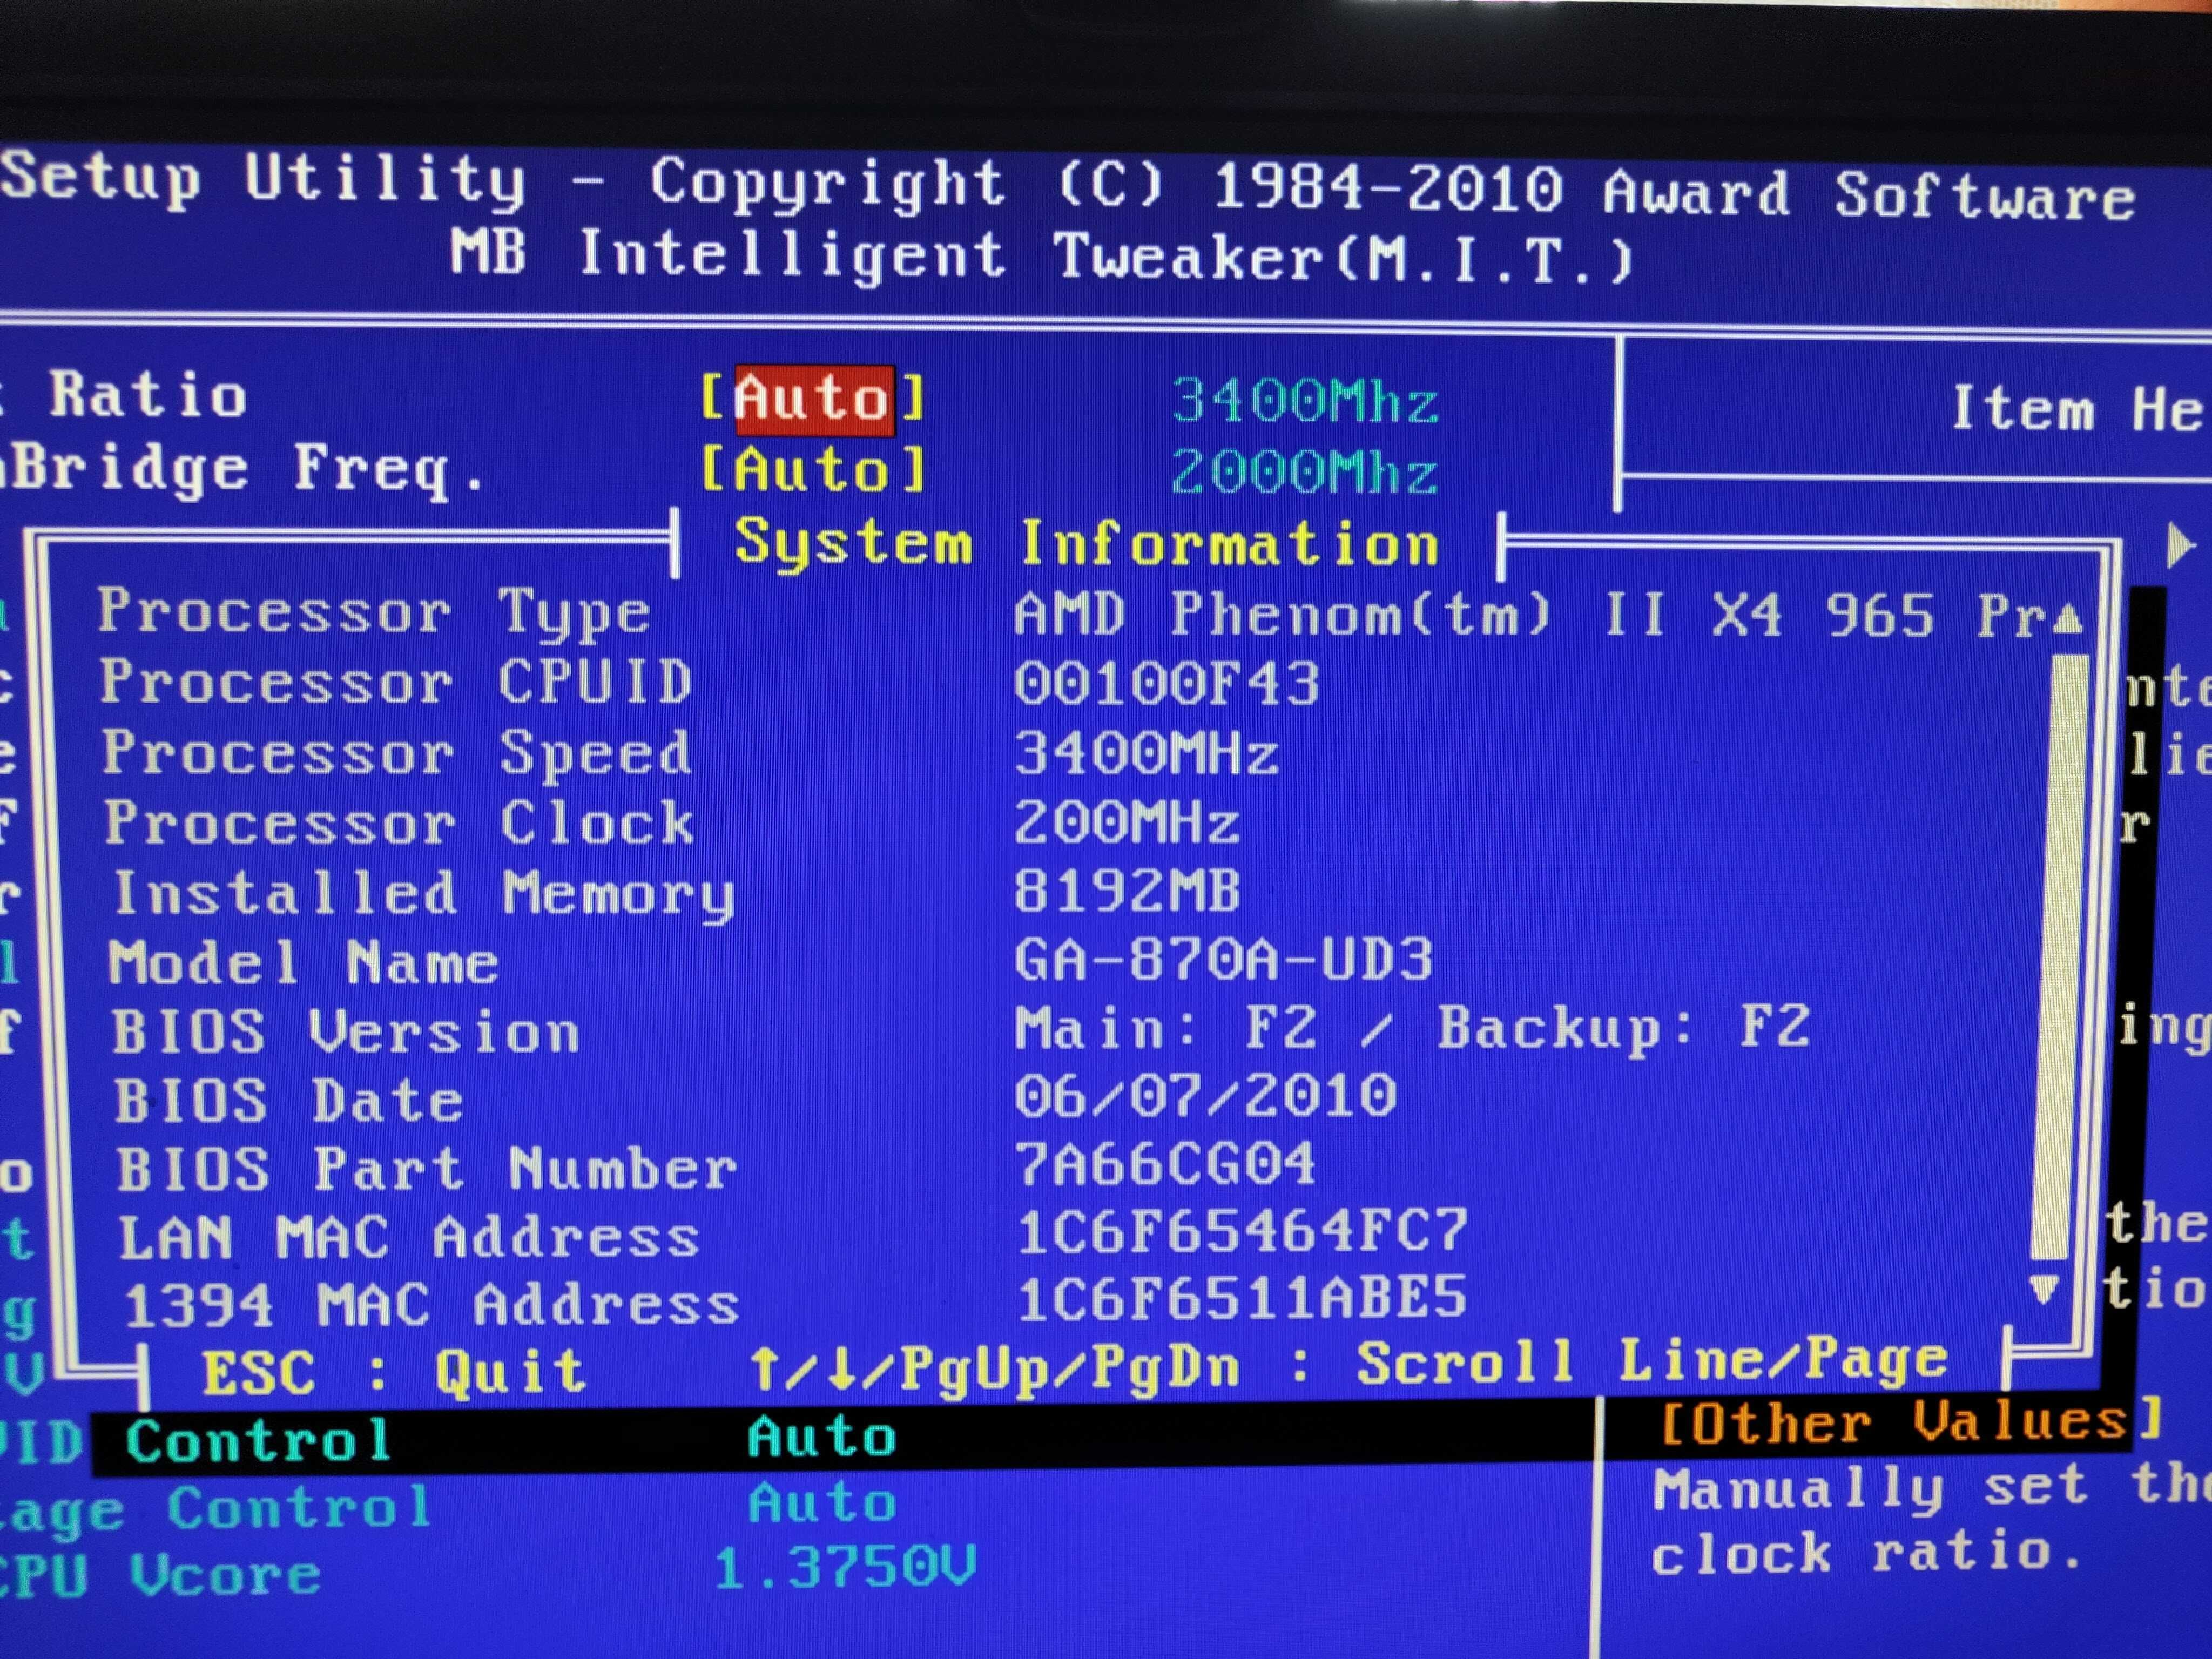
Task: Click the CPU Vcore '1.3750V' value
Action: coord(845,1568)
